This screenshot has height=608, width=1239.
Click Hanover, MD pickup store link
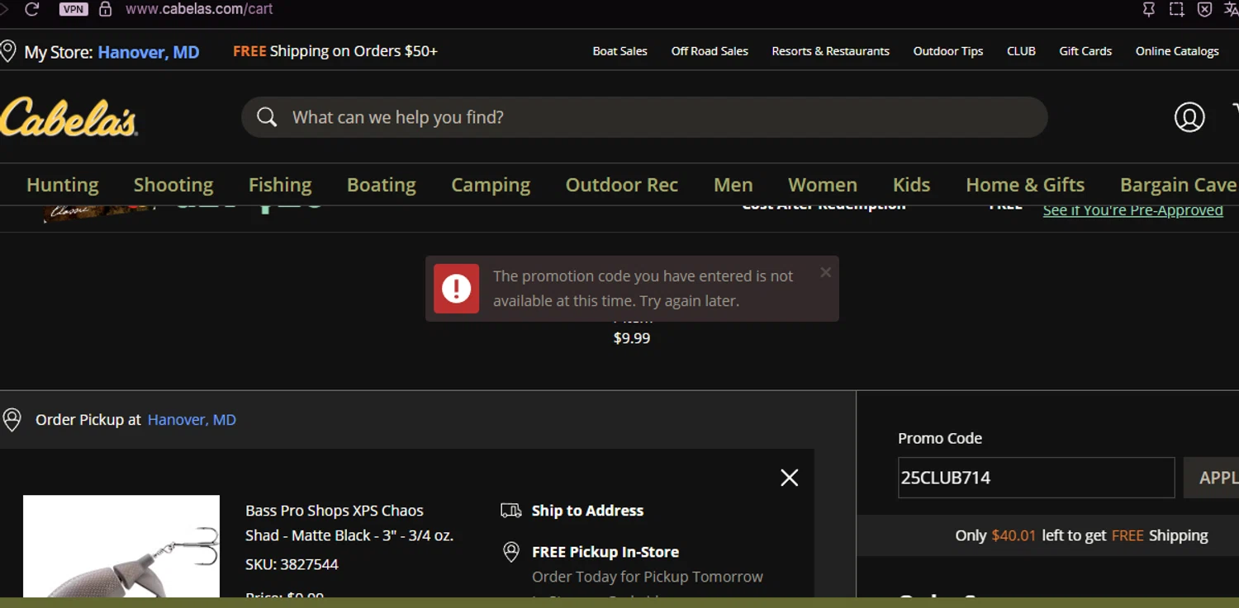tap(192, 420)
